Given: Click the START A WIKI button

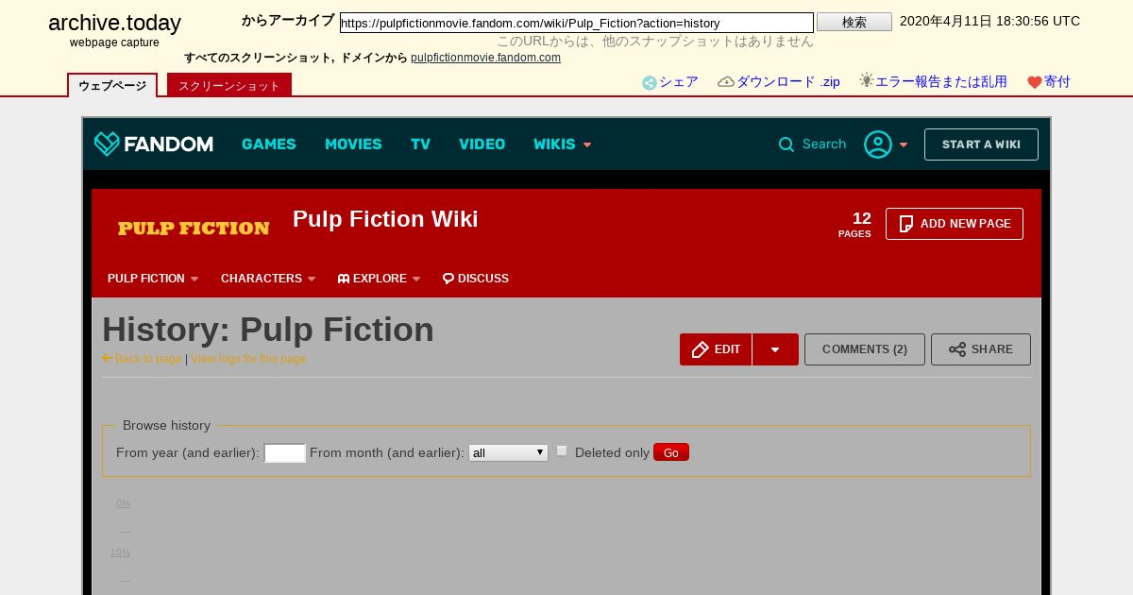Looking at the screenshot, I should tap(981, 144).
